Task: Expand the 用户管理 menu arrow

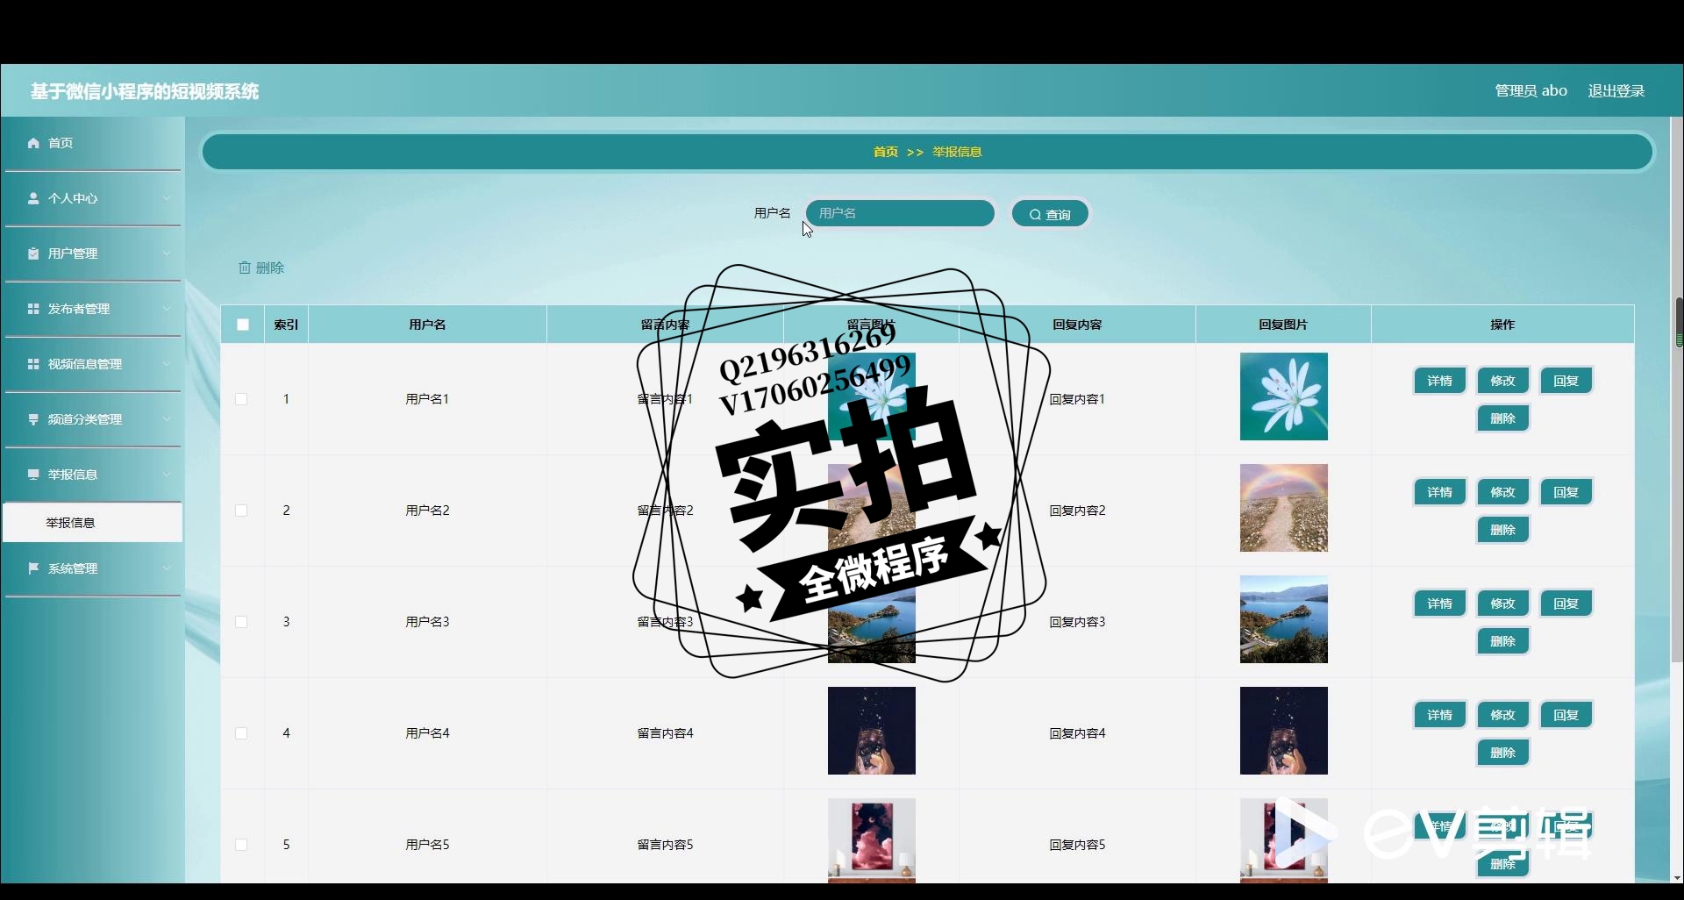Action: point(167,254)
